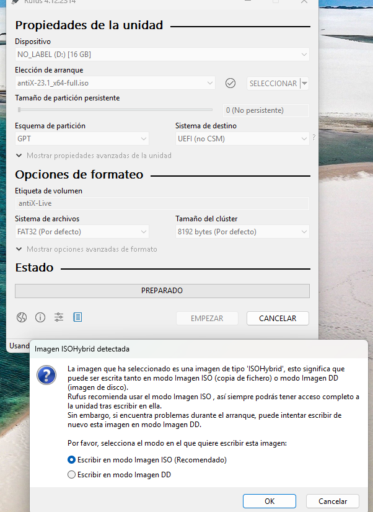Select Escribir en modo Imagen DD

pyautogui.click(x=71, y=475)
